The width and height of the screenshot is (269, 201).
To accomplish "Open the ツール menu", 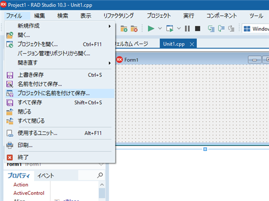I will [256, 16].
